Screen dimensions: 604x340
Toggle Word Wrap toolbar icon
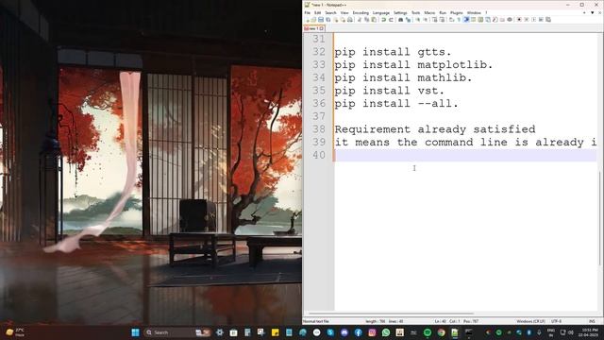pos(451,20)
